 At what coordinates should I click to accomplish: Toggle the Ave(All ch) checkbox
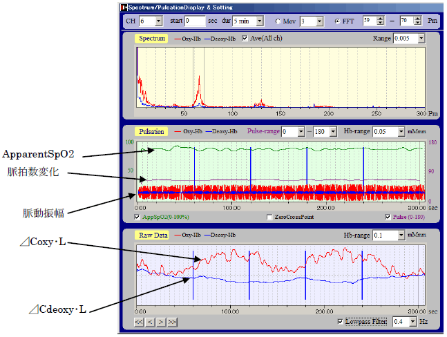[x=245, y=39]
